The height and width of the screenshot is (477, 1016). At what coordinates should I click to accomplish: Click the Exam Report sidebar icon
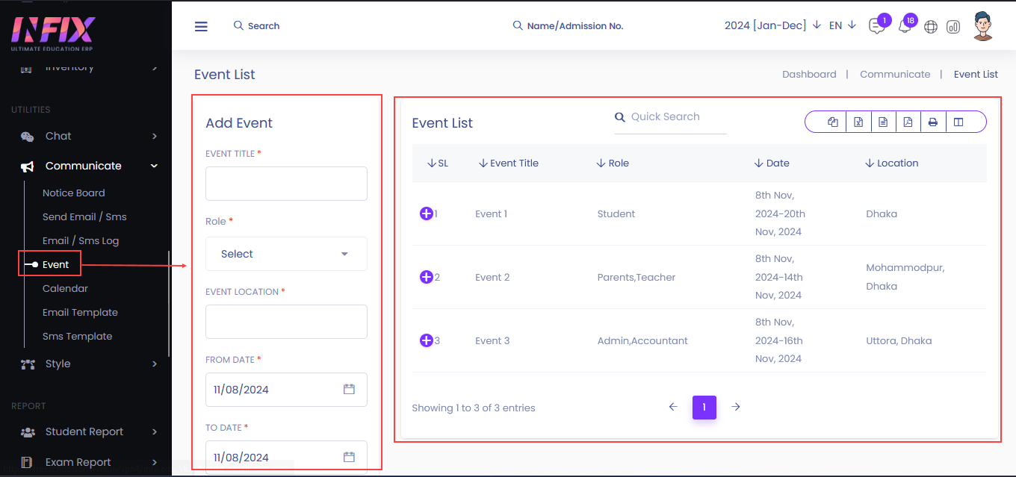click(x=28, y=463)
